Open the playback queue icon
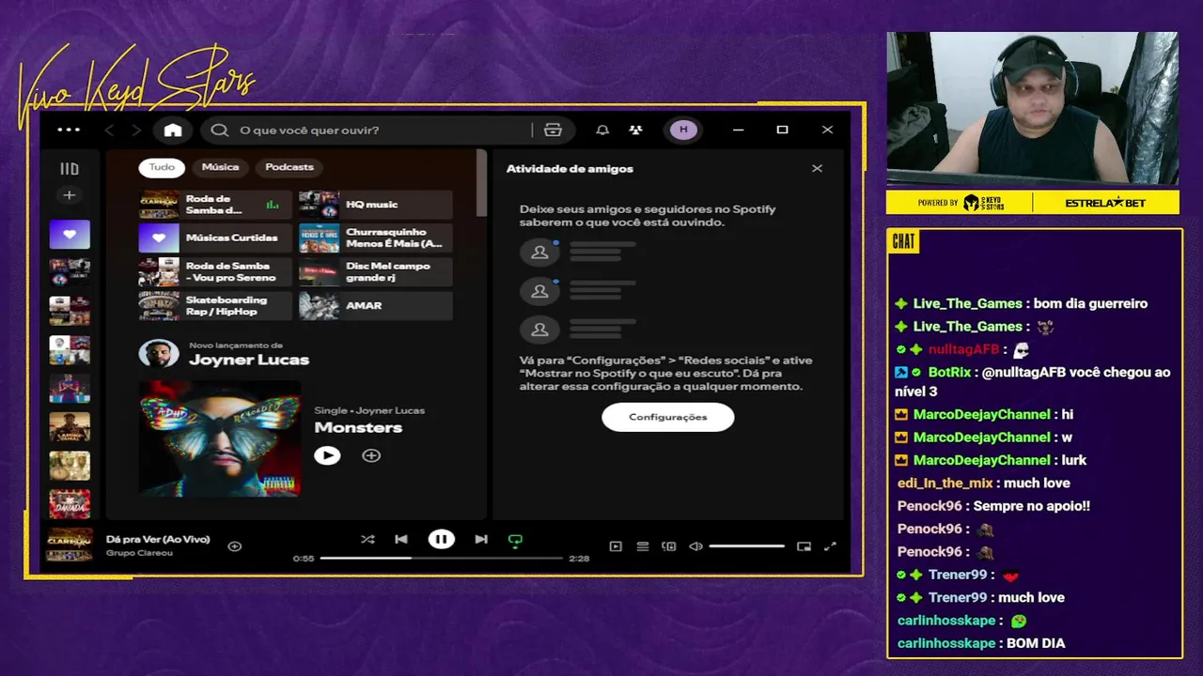This screenshot has height=676, width=1203. [x=643, y=545]
